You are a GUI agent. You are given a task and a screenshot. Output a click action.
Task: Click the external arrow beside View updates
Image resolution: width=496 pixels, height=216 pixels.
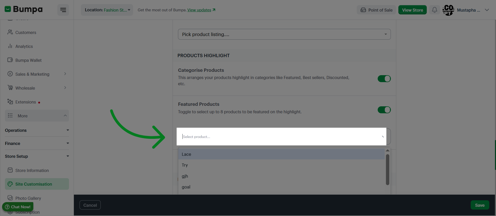coord(214,10)
